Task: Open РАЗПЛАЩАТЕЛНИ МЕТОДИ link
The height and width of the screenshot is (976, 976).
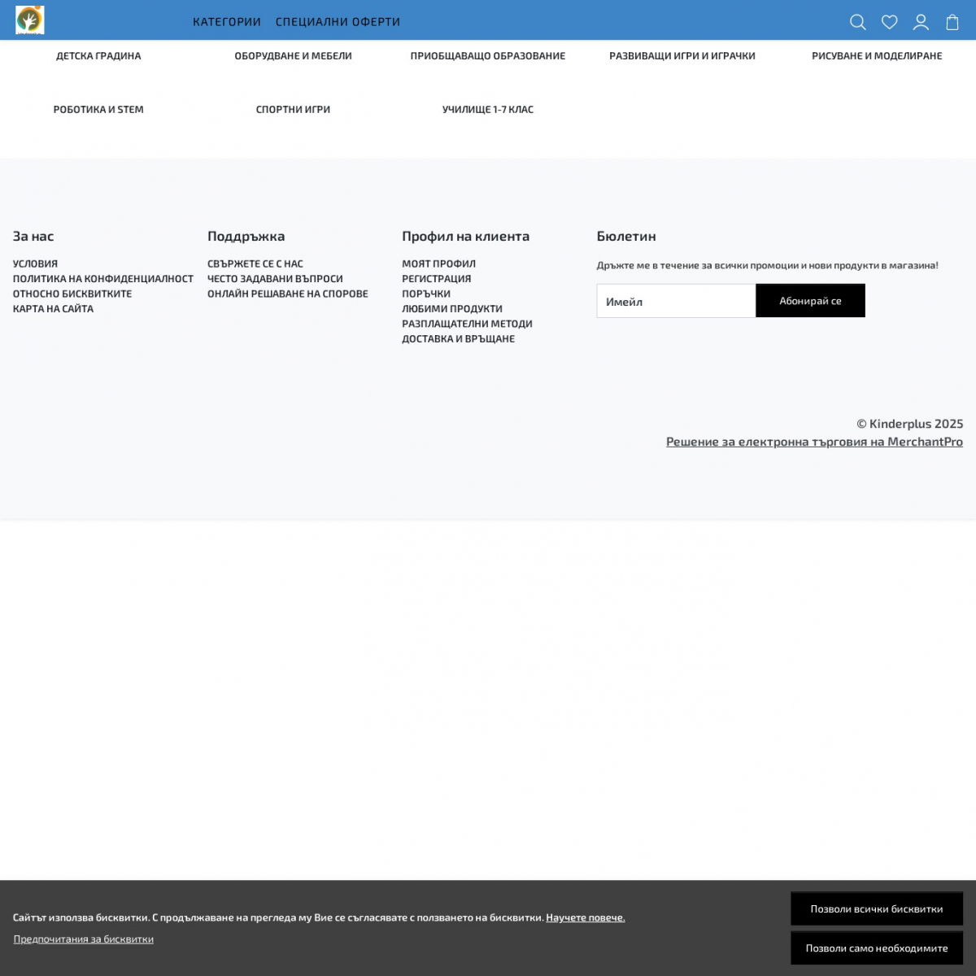Action: click(467, 324)
